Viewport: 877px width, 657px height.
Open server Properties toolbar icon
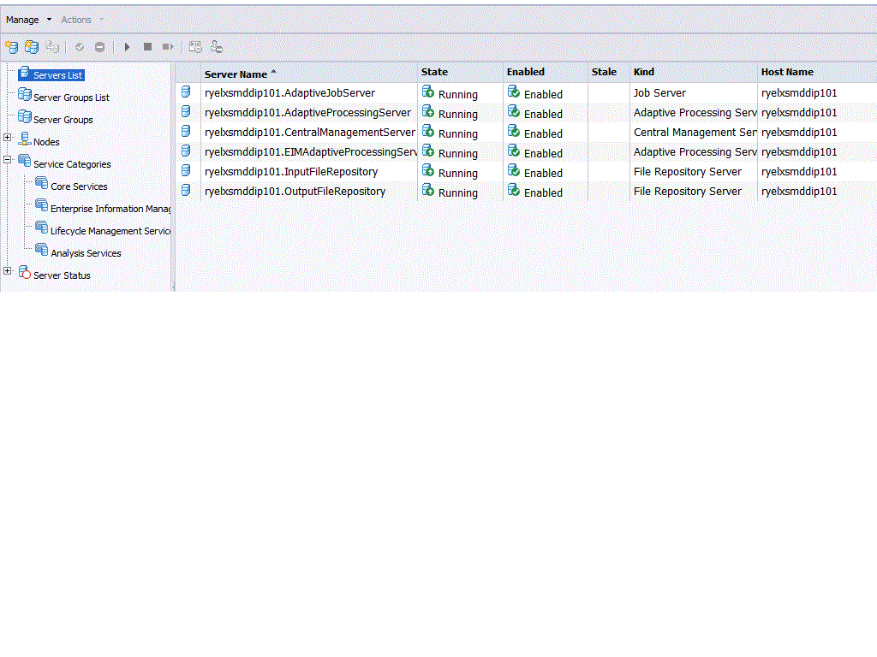[x=195, y=47]
